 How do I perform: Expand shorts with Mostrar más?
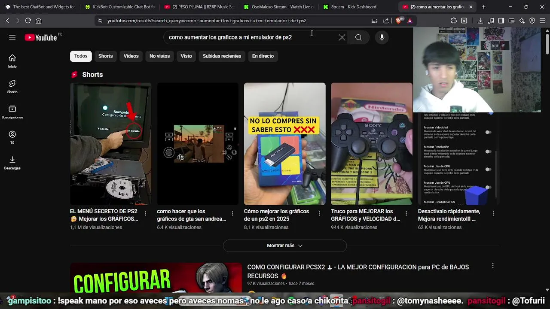click(x=284, y=245)
